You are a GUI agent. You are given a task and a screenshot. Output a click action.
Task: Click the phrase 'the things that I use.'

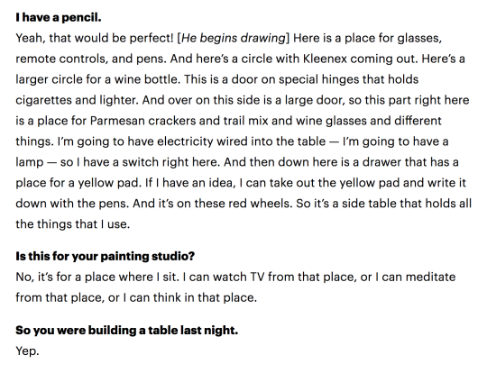73,223
